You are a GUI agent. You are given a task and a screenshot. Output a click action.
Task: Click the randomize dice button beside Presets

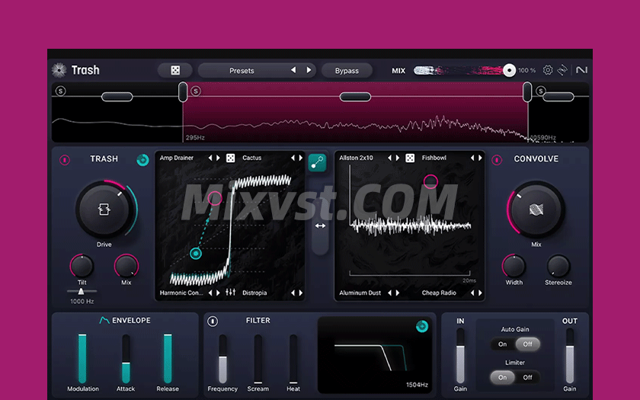[x=175, y=70]
